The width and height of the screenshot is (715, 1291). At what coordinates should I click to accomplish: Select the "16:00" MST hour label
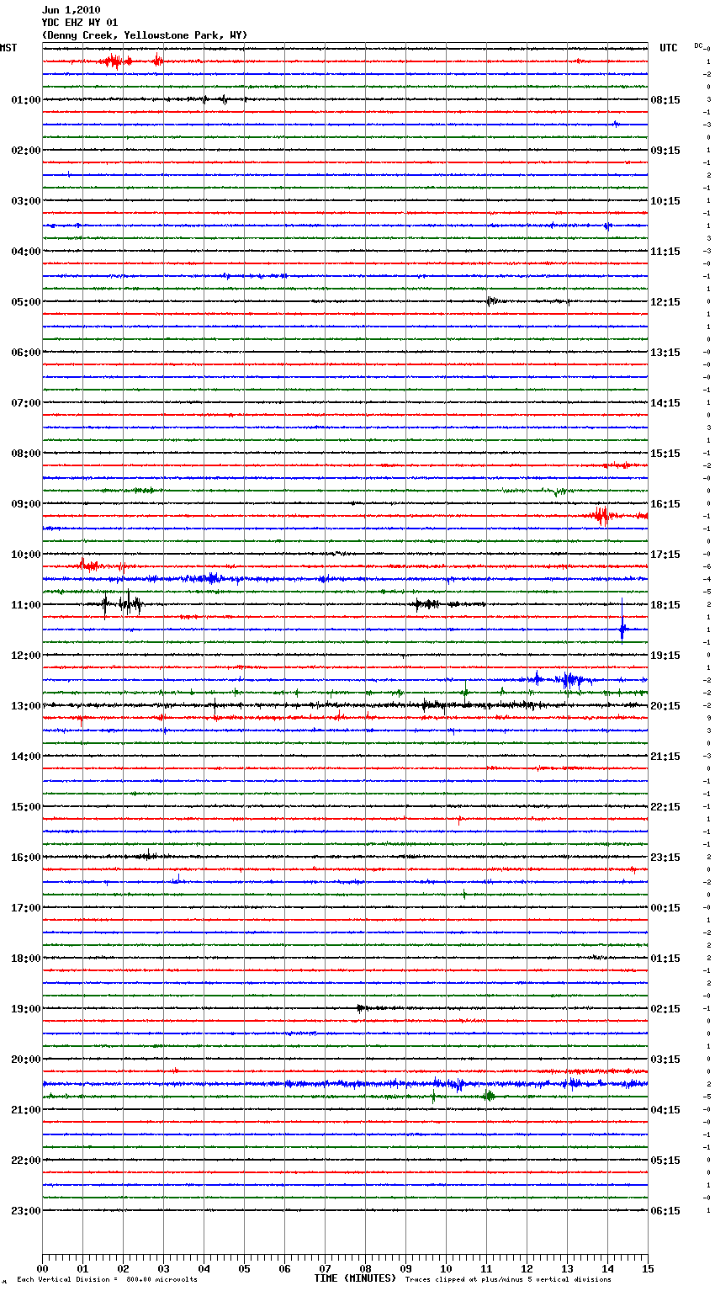click(x=26, y=858)
